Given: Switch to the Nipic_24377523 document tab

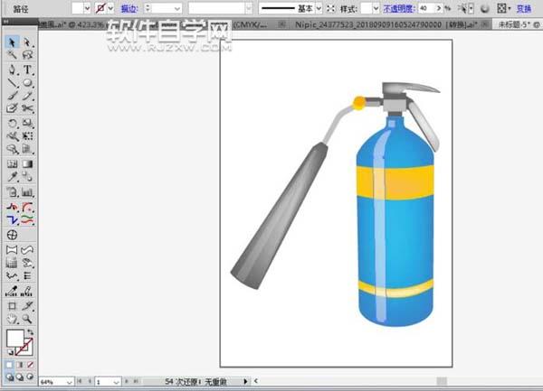Looking at the screenshot, I should coord(386,24).
